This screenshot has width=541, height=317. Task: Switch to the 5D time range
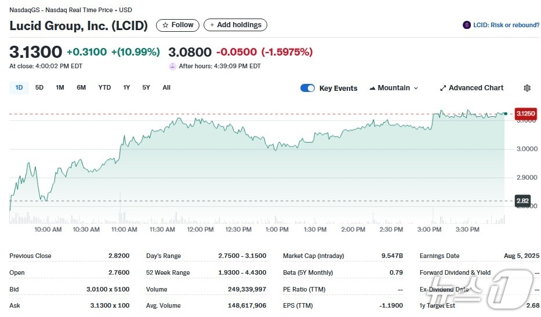[39, 87]
